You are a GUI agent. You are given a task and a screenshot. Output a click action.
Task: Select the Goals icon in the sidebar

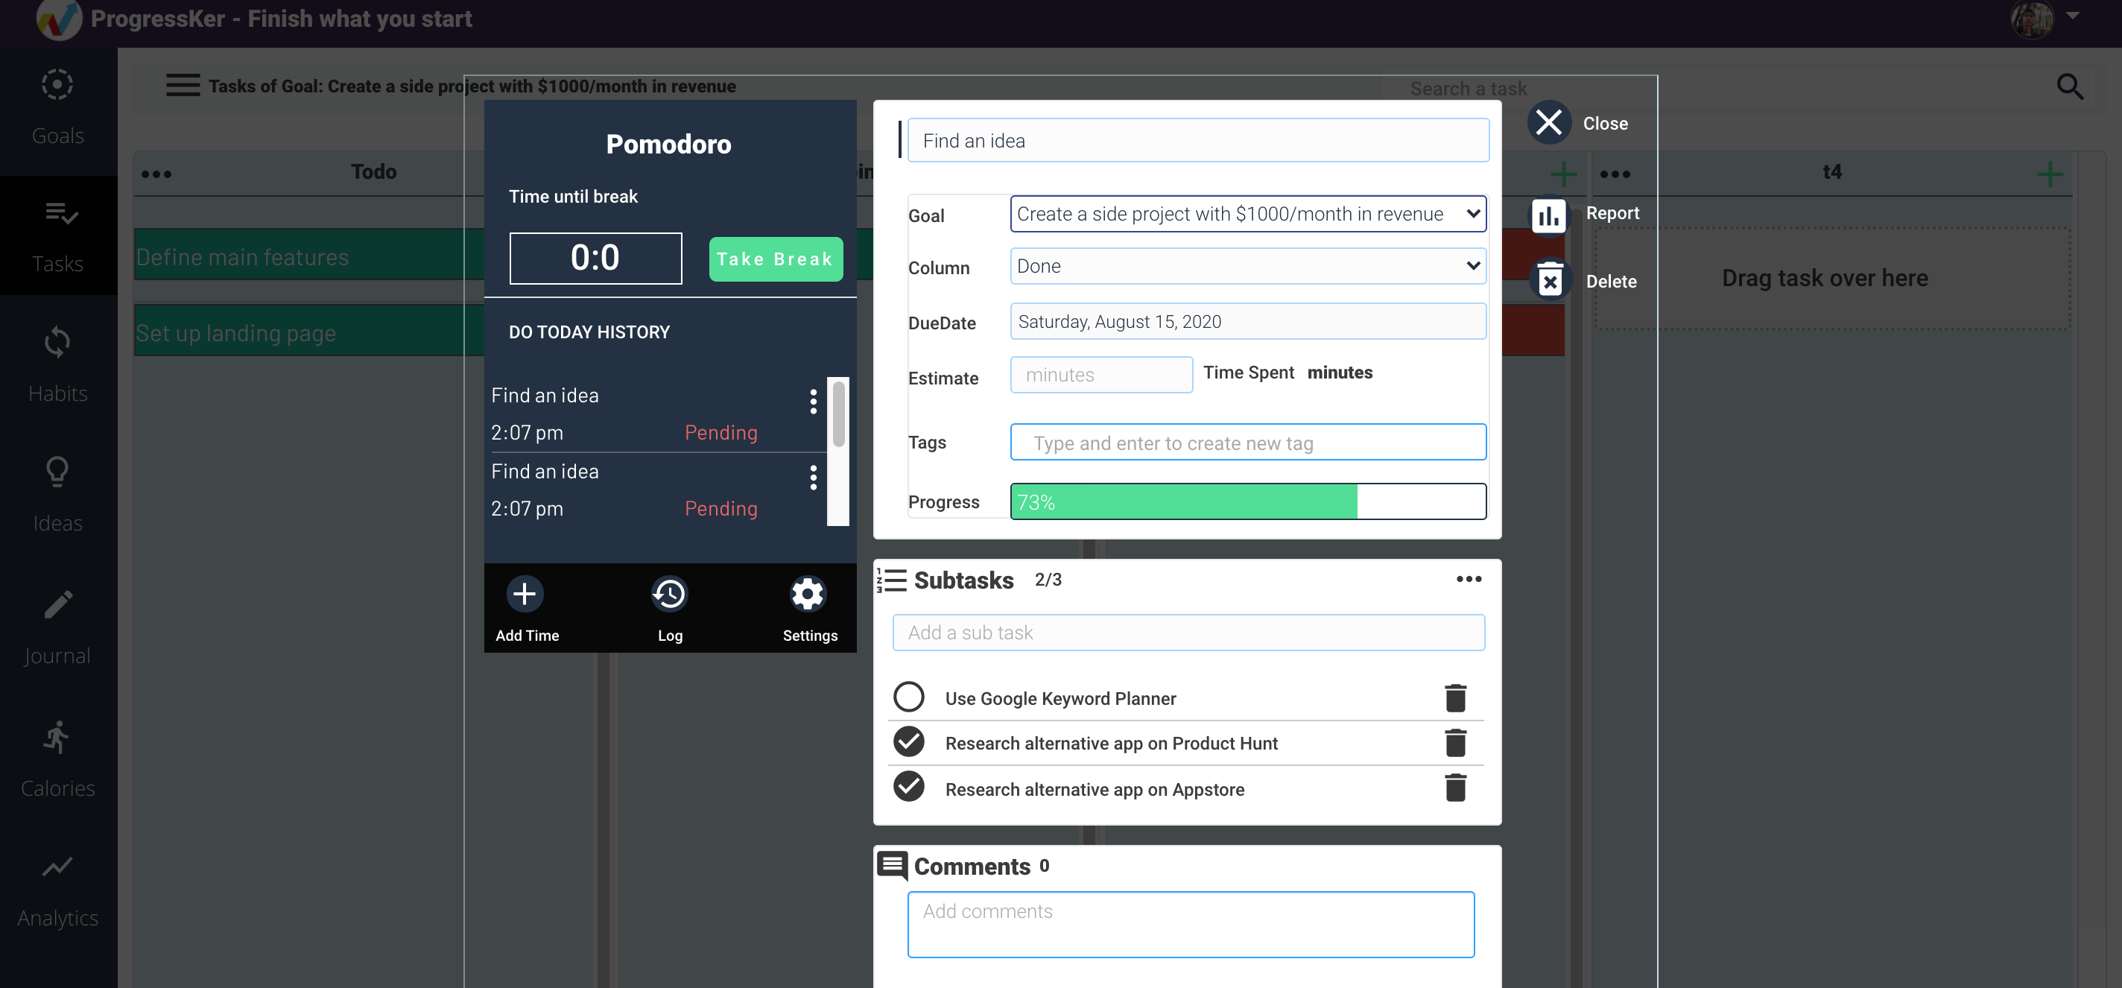tap(57, 84)
